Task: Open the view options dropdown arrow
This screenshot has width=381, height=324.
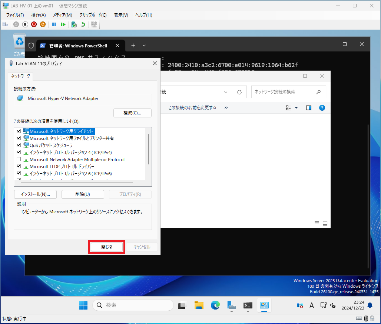Action: [x=296, y=108]
